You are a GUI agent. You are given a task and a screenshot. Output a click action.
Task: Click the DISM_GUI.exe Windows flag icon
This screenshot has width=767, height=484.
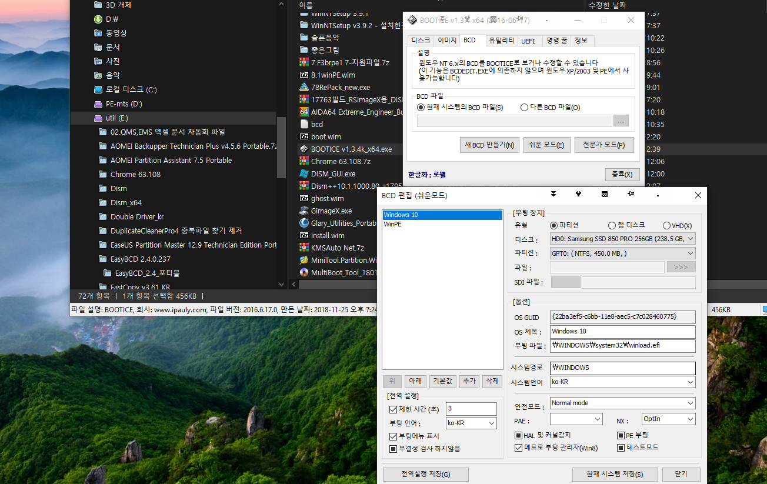(304, 173)
